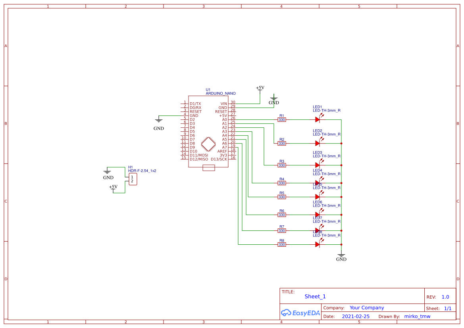Select the date value 2021-02-25
Viewport: 464px width, 328px height.
[x=356, y=316]
